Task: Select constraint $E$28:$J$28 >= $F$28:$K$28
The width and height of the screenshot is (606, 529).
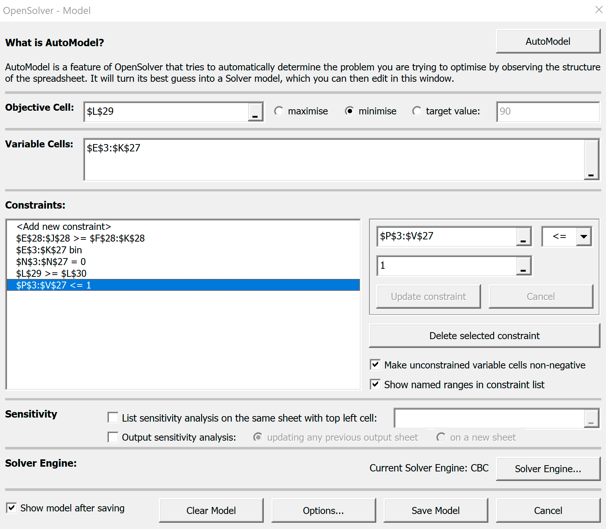Action: pyautogui.click(x=183, y=238)
